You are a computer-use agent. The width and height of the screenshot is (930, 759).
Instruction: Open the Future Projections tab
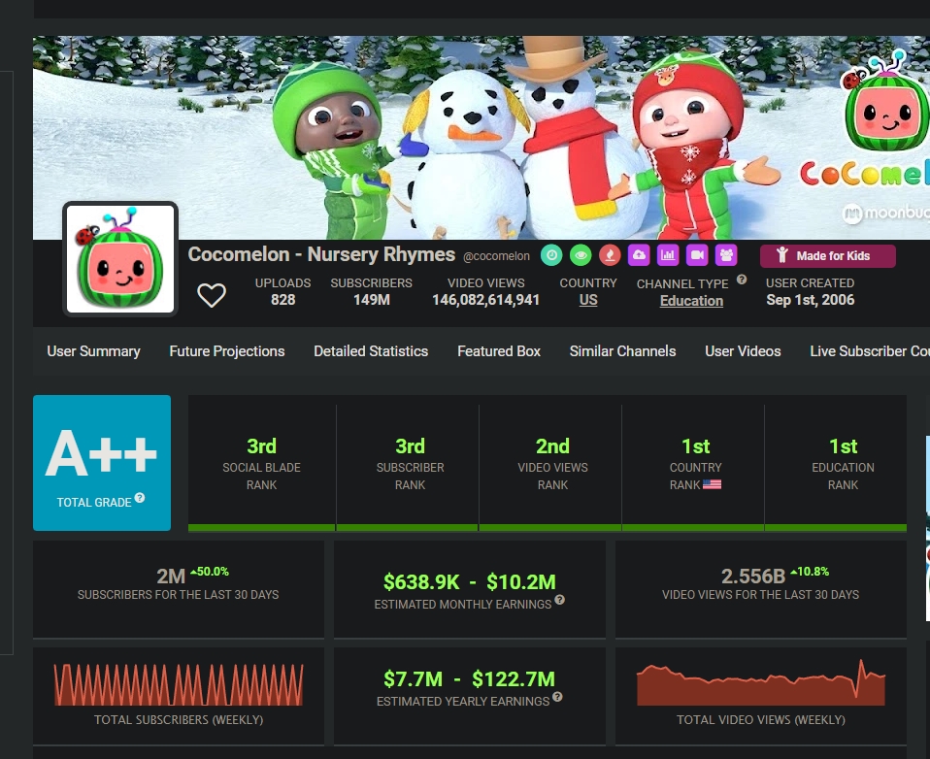coord(227,351)
